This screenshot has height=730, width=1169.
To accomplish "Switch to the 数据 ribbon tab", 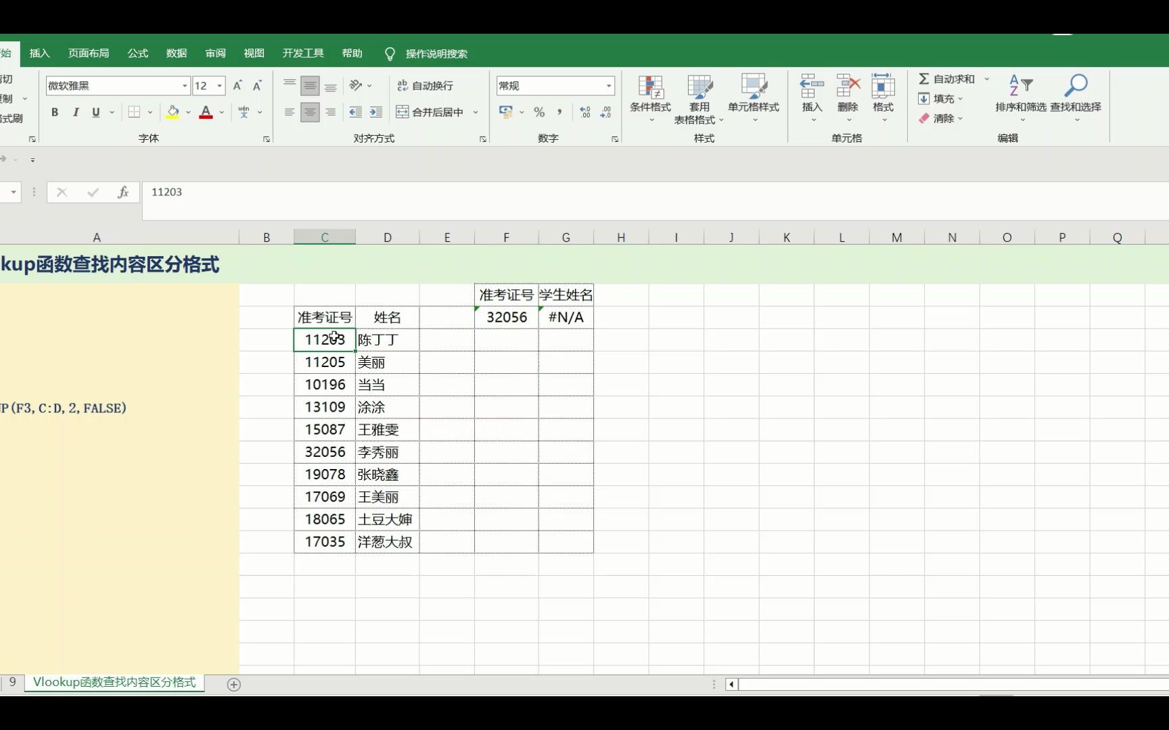I will tap(175, 53).
